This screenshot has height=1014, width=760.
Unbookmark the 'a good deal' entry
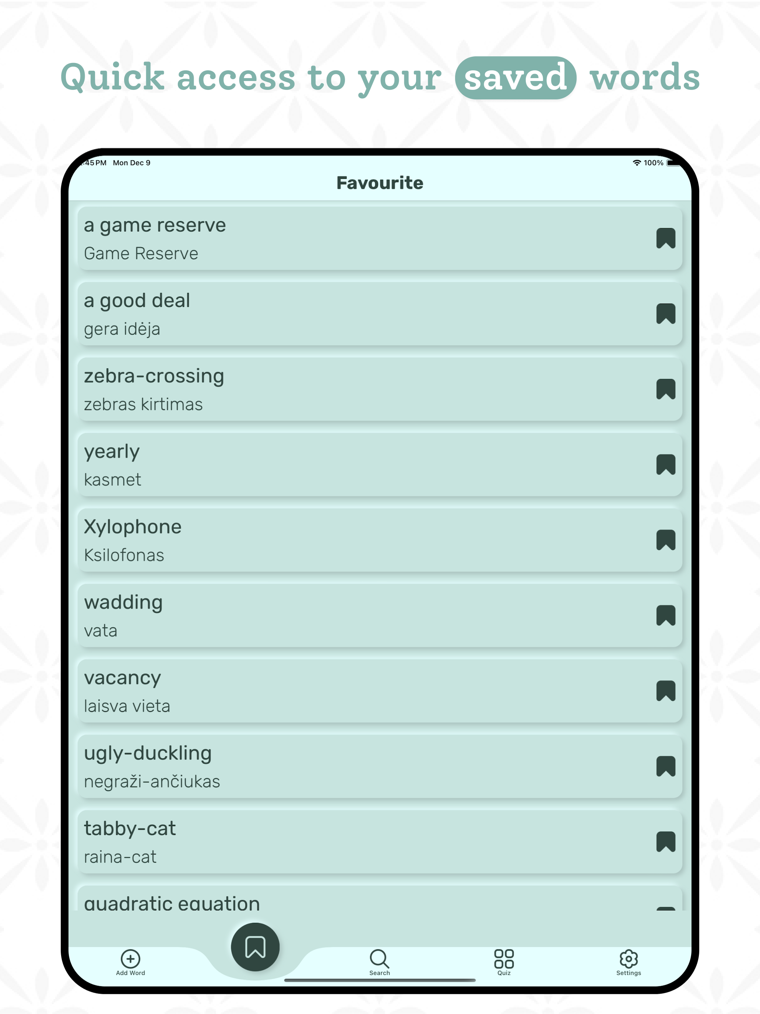click(x=666, y=314)
